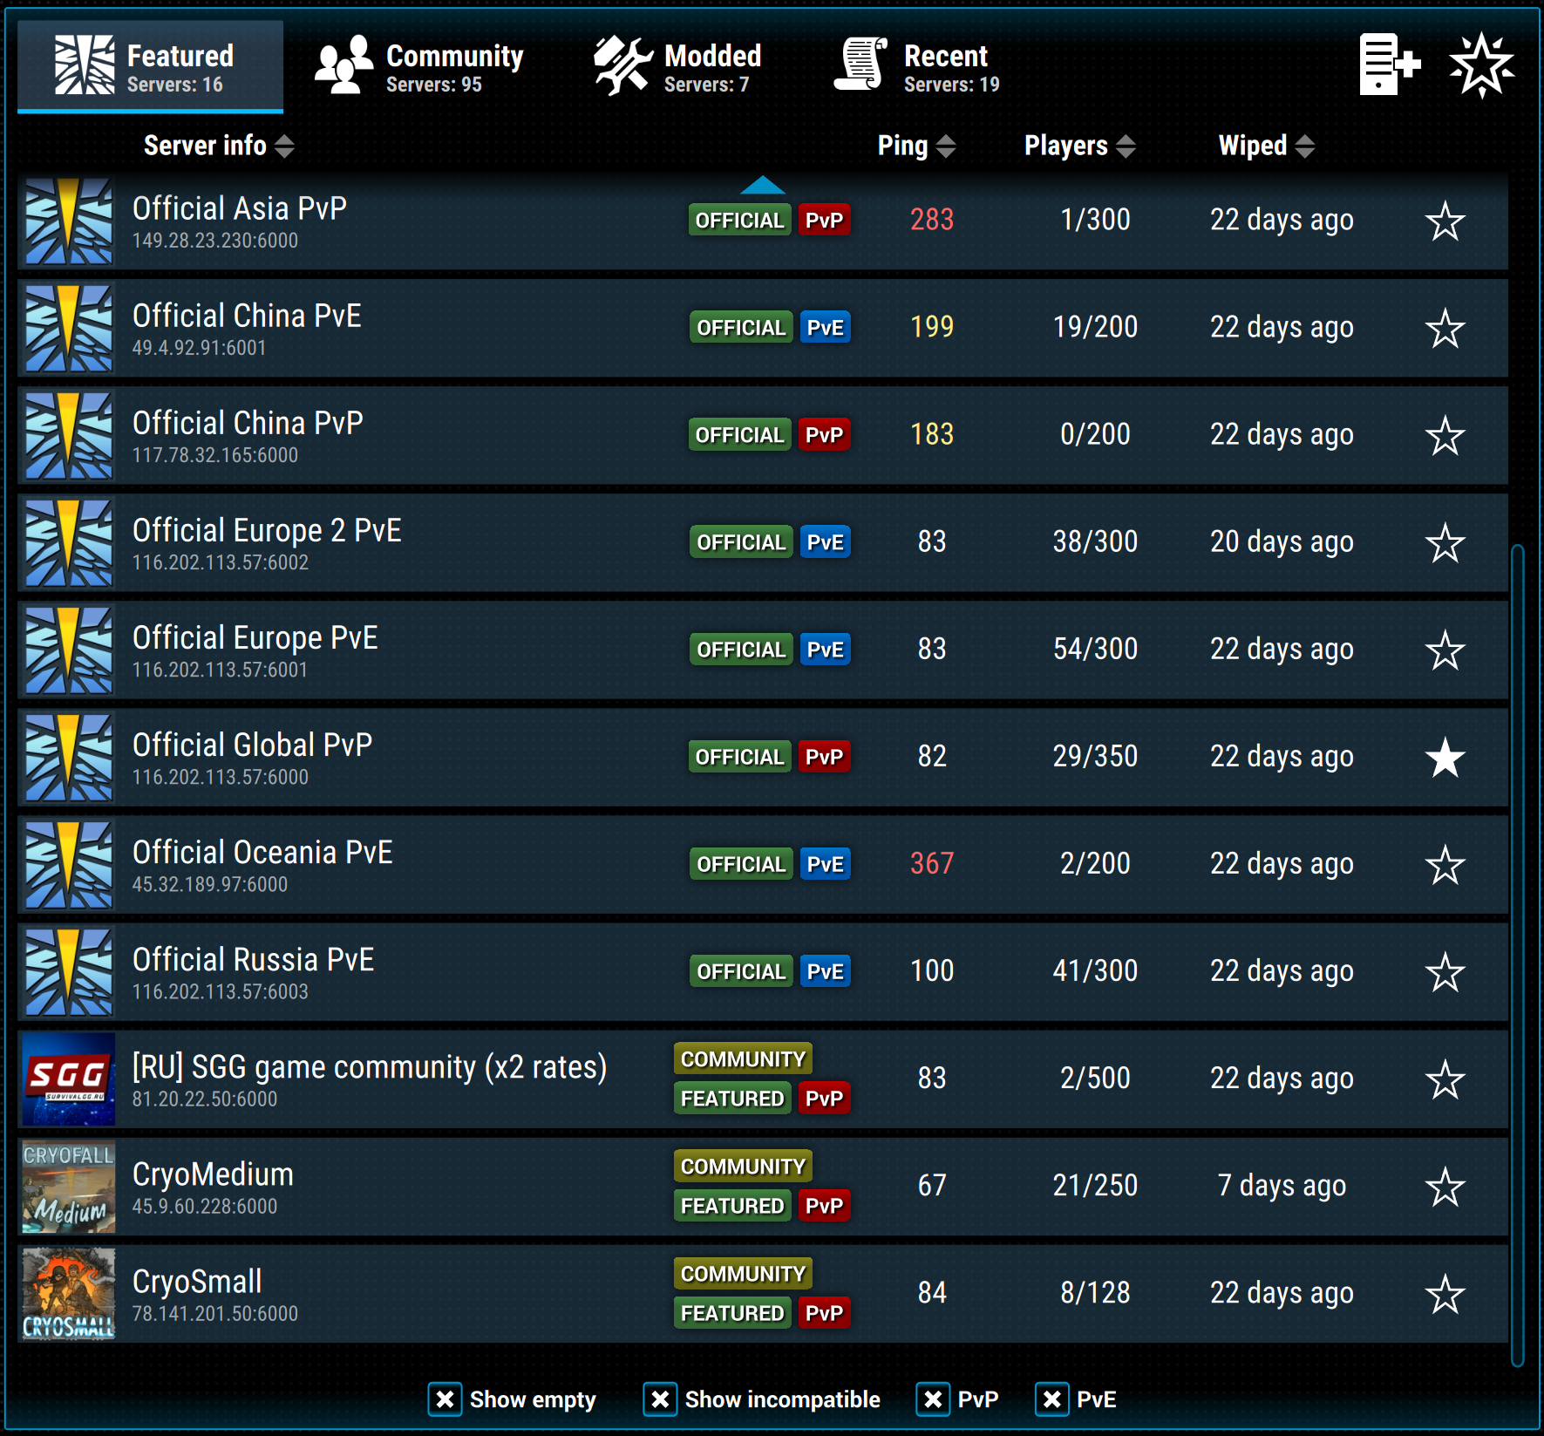The width and height of the screenshot is (1544, 1436).
Task: Unfavorite the Official Global PvP server star
Action: coord(1445,758)
